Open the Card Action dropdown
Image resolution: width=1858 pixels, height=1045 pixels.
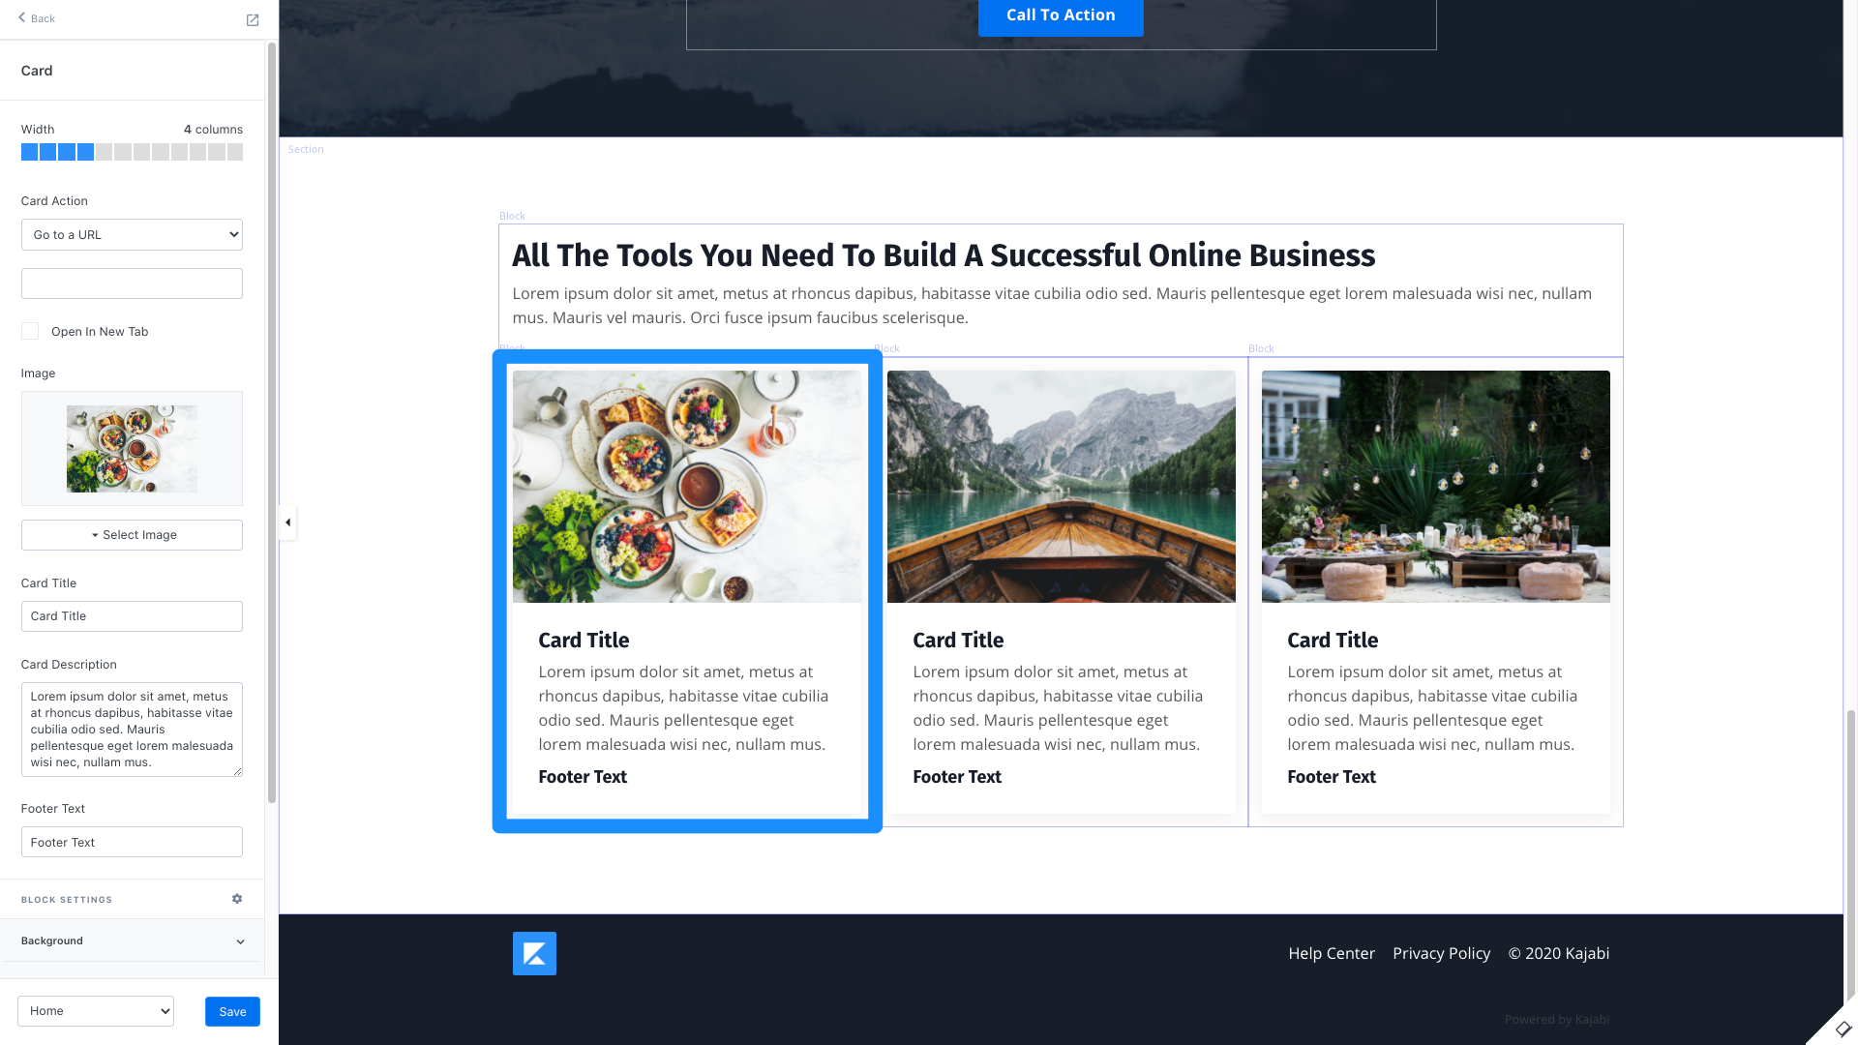click(x=132, y=235)
